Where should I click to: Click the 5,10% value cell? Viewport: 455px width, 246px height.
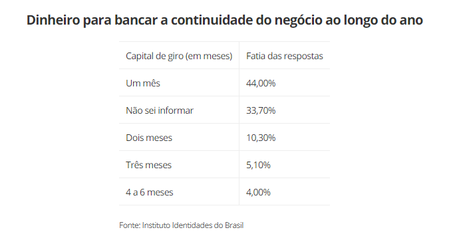point(258,165)
